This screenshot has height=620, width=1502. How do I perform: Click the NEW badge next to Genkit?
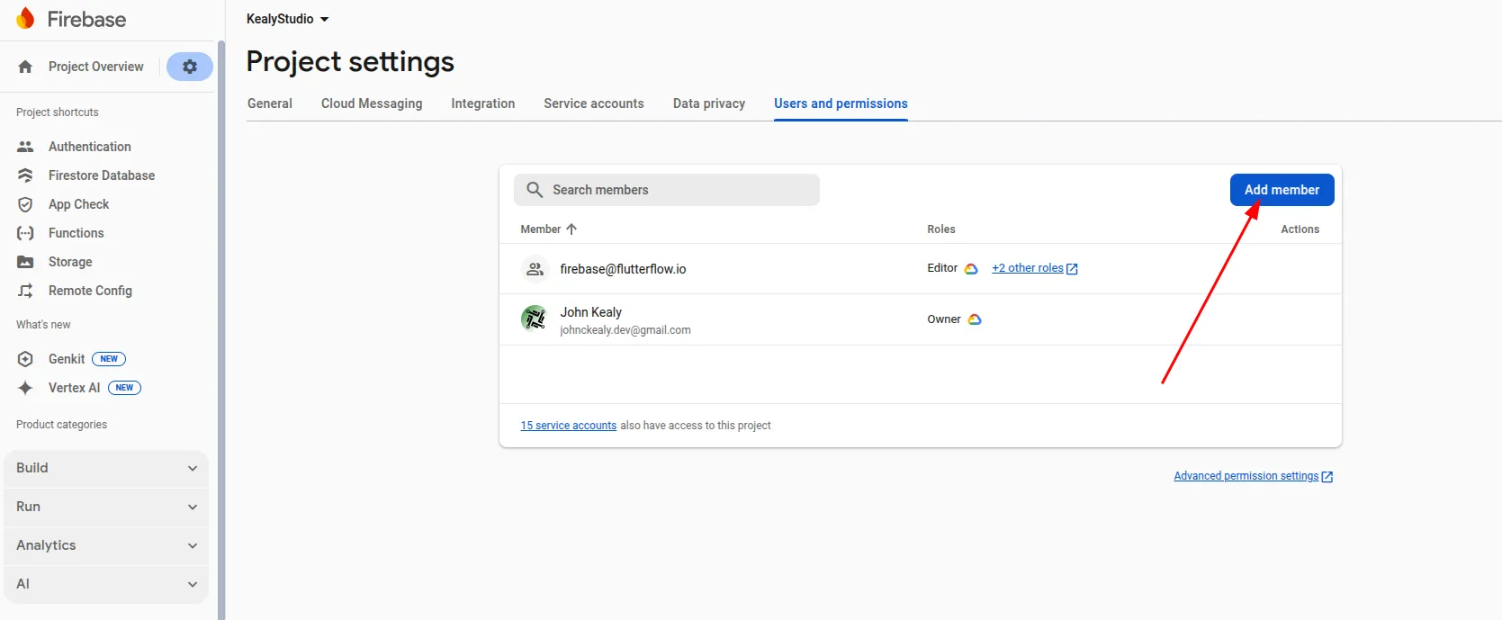109,359
